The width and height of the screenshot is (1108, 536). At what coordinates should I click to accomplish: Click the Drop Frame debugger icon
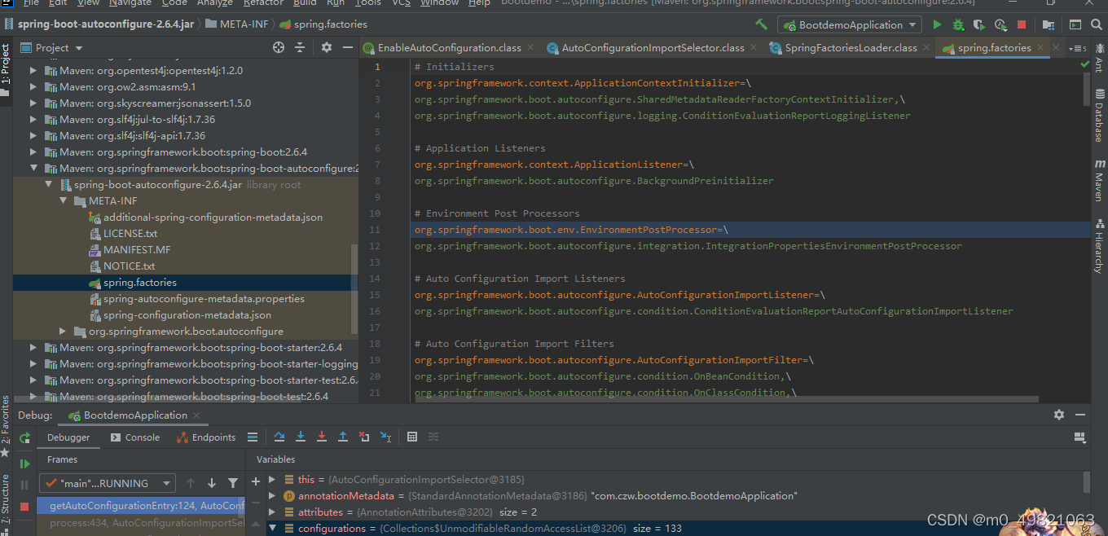364,437
